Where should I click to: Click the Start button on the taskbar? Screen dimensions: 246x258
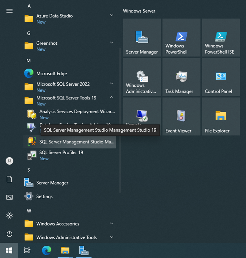pyautogui.click(x=9, y=250)
